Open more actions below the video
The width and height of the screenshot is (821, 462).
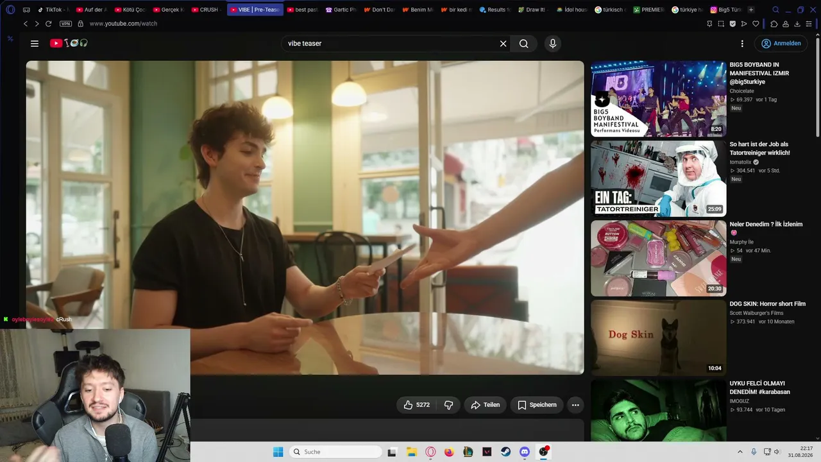point(575,405)
